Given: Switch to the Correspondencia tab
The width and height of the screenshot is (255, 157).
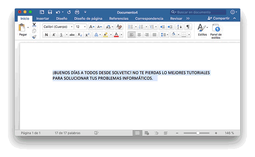Looking at the screenshot, I should 149,19.
